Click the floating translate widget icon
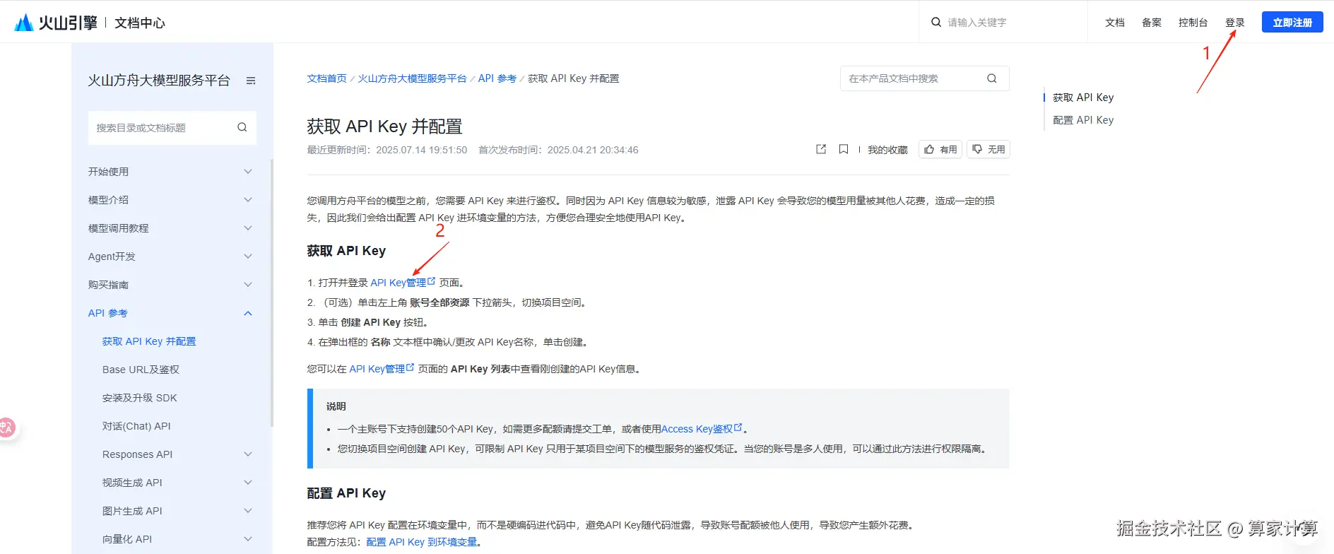This screenshot has width=1334, height=554. (x=6, y=428)
